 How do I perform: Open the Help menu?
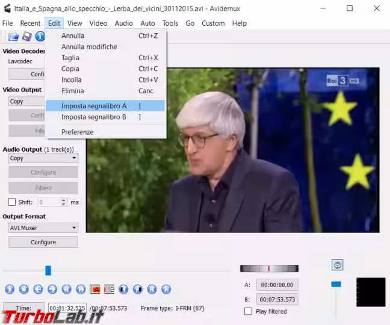(x=240, y=23)
